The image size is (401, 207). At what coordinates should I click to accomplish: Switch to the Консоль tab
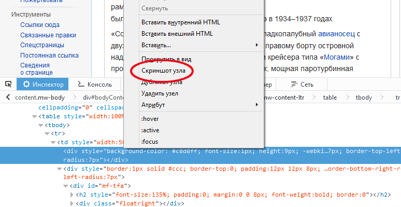click(x=95, y=84)
